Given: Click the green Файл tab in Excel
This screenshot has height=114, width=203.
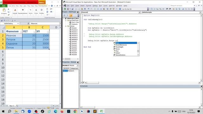Looking at the screenshot, I should click(x=3, y=6).
